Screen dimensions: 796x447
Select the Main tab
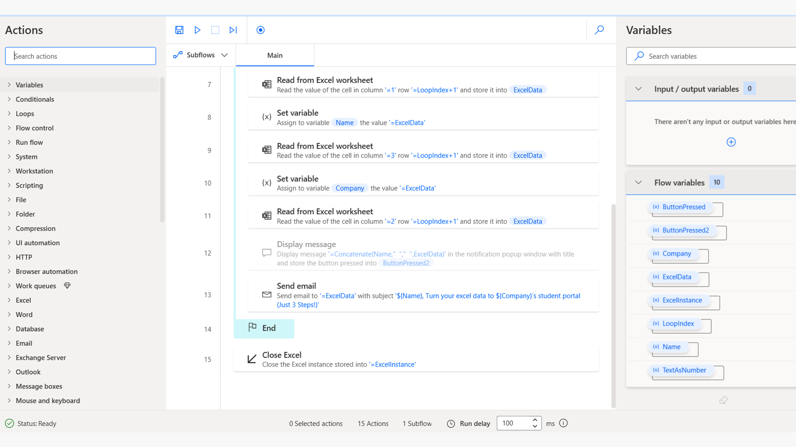pyautogui.click(x=274, y=55)
